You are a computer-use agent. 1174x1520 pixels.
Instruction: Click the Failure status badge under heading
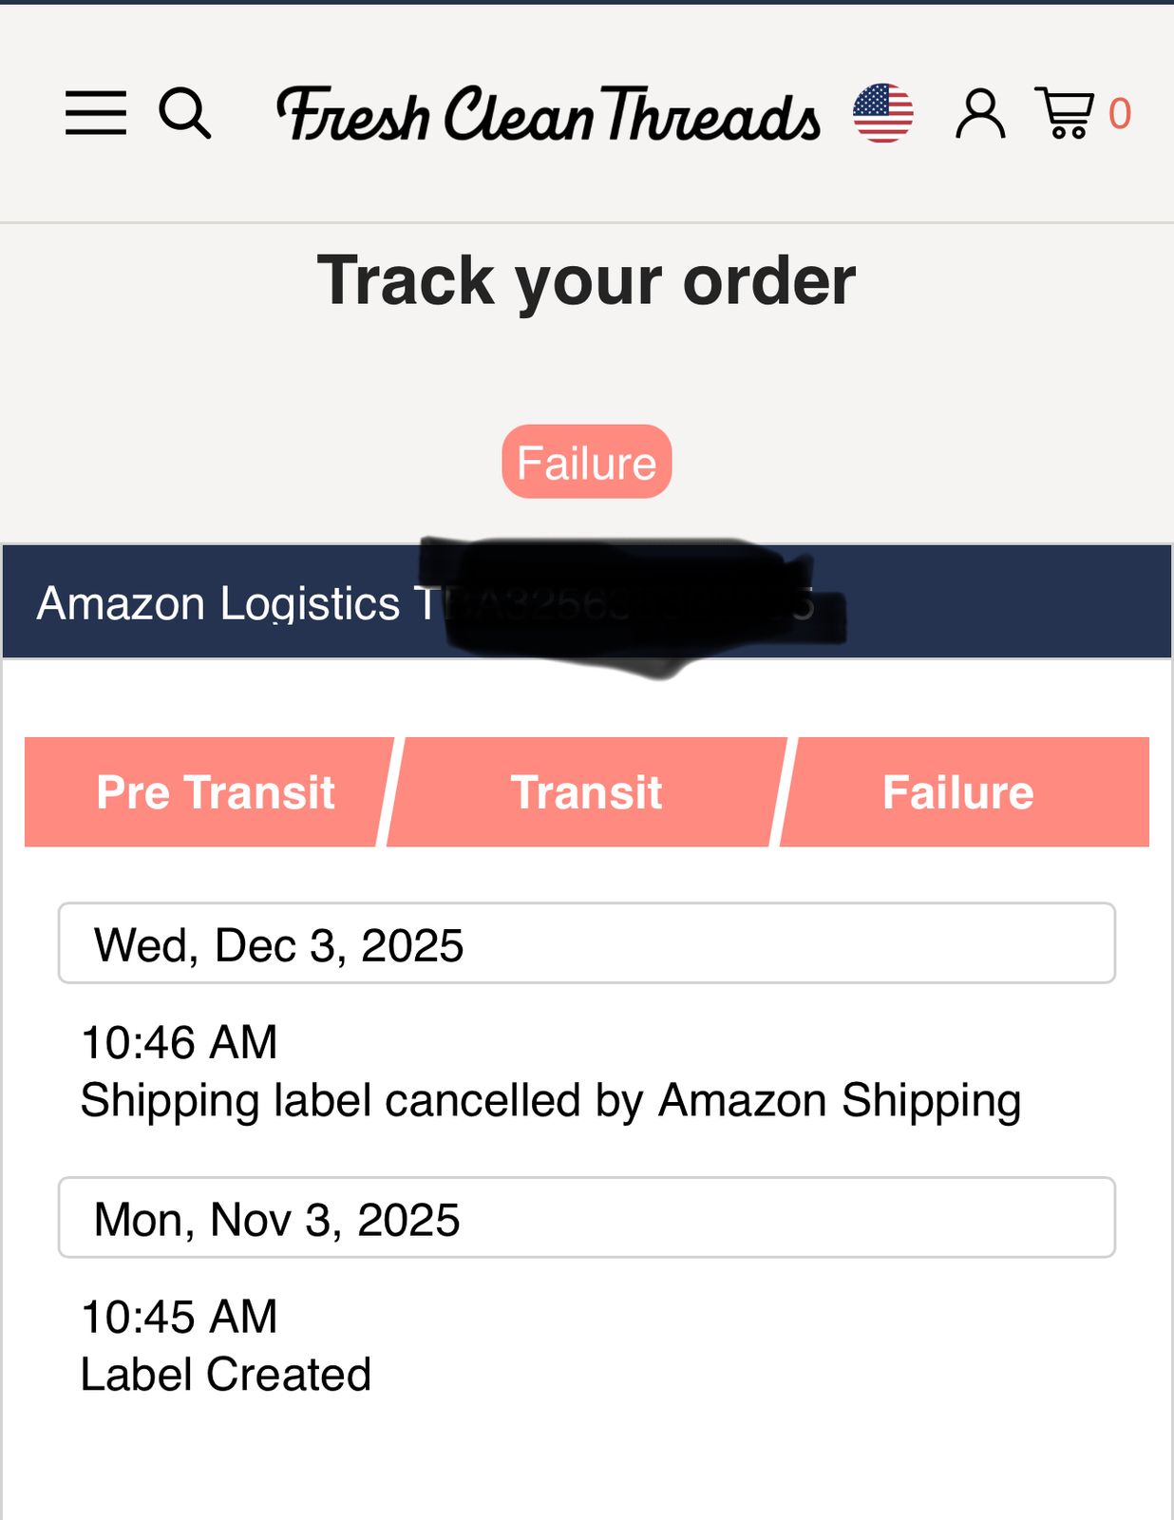(x=586, y=462)
